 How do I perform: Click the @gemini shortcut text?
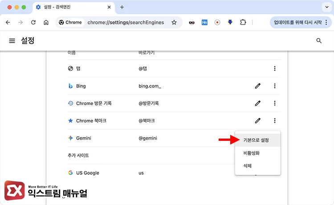[x=148, y=138]
